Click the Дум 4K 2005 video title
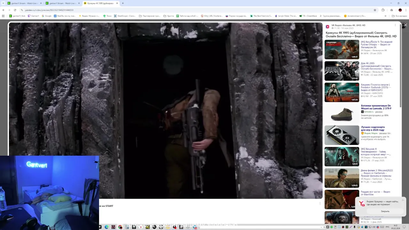Image resolution: width=409 pixels, height=230 pixels. point(377,66)
